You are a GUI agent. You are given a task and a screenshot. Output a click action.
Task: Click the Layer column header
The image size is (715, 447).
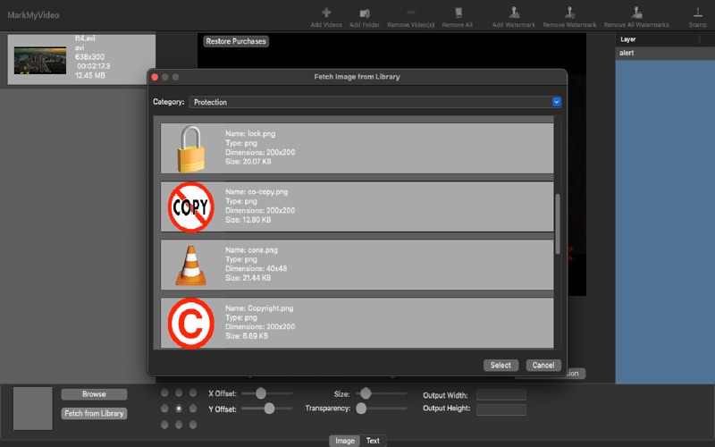click(657, 39)
